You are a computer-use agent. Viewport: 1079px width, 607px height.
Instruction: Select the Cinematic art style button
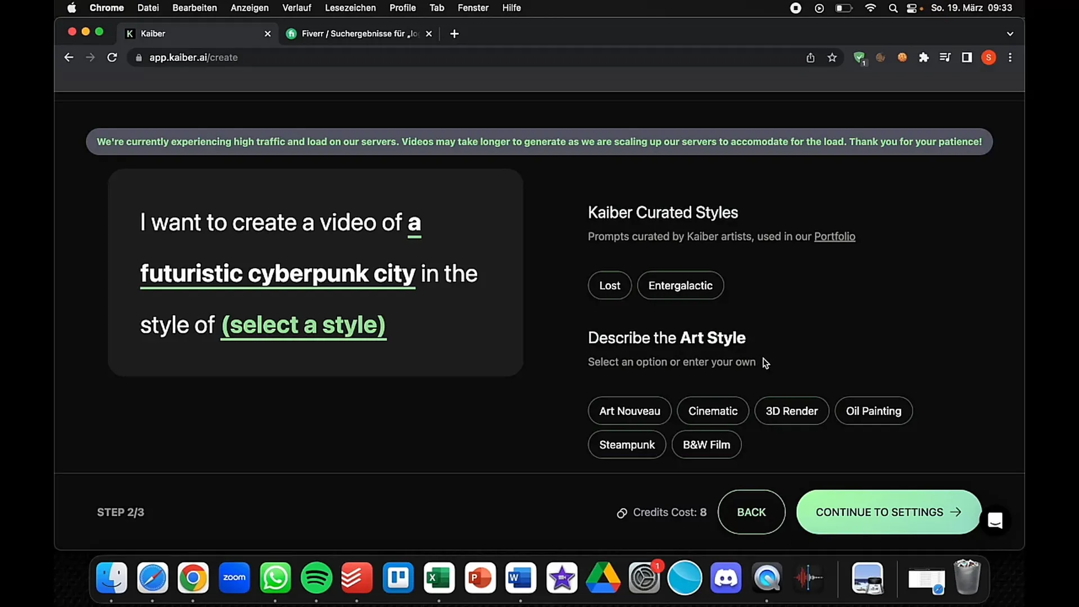[x=712, y=411]
